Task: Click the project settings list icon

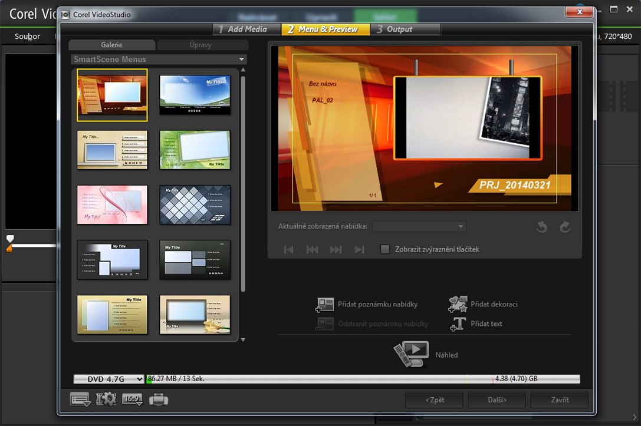Action: click(x=80, y=399)
